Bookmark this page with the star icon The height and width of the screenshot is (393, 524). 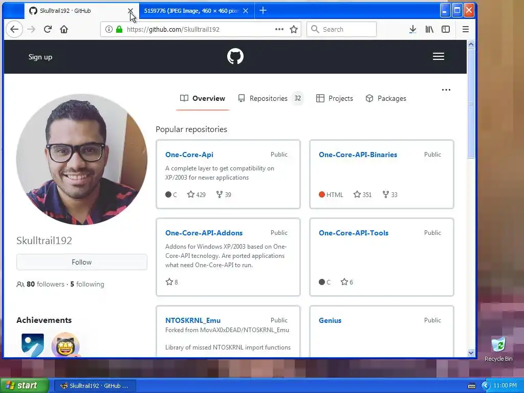(x=294, y=29)
